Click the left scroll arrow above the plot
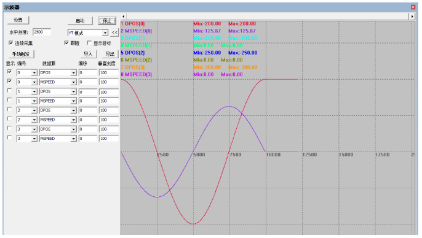Screen dimensions: 422x238 [123, 17]
